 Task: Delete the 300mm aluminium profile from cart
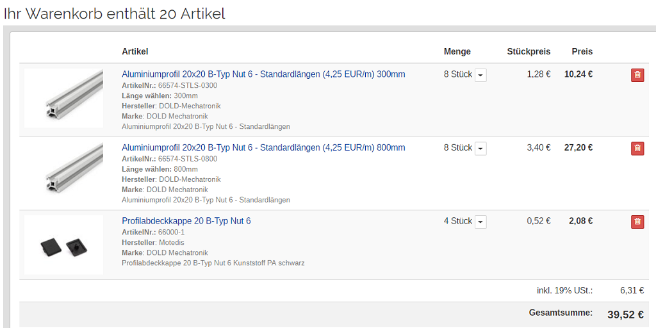pos(637,75)
